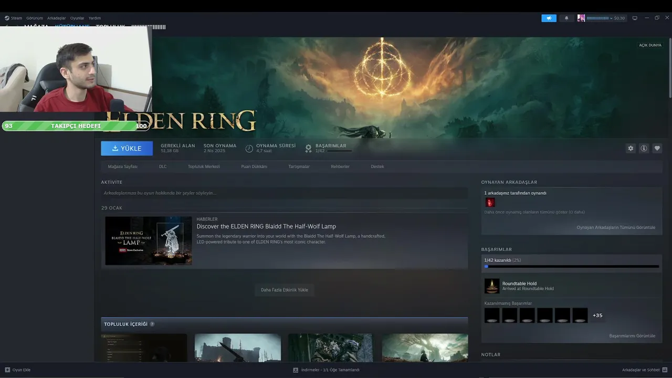Click the 29 OCAK date heading
The width and height of the screenshot is (672, 378).
coord(112,208)
